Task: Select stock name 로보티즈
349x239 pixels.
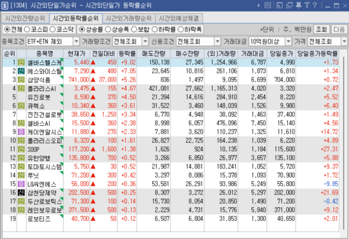Action: (x=39, y=219)
